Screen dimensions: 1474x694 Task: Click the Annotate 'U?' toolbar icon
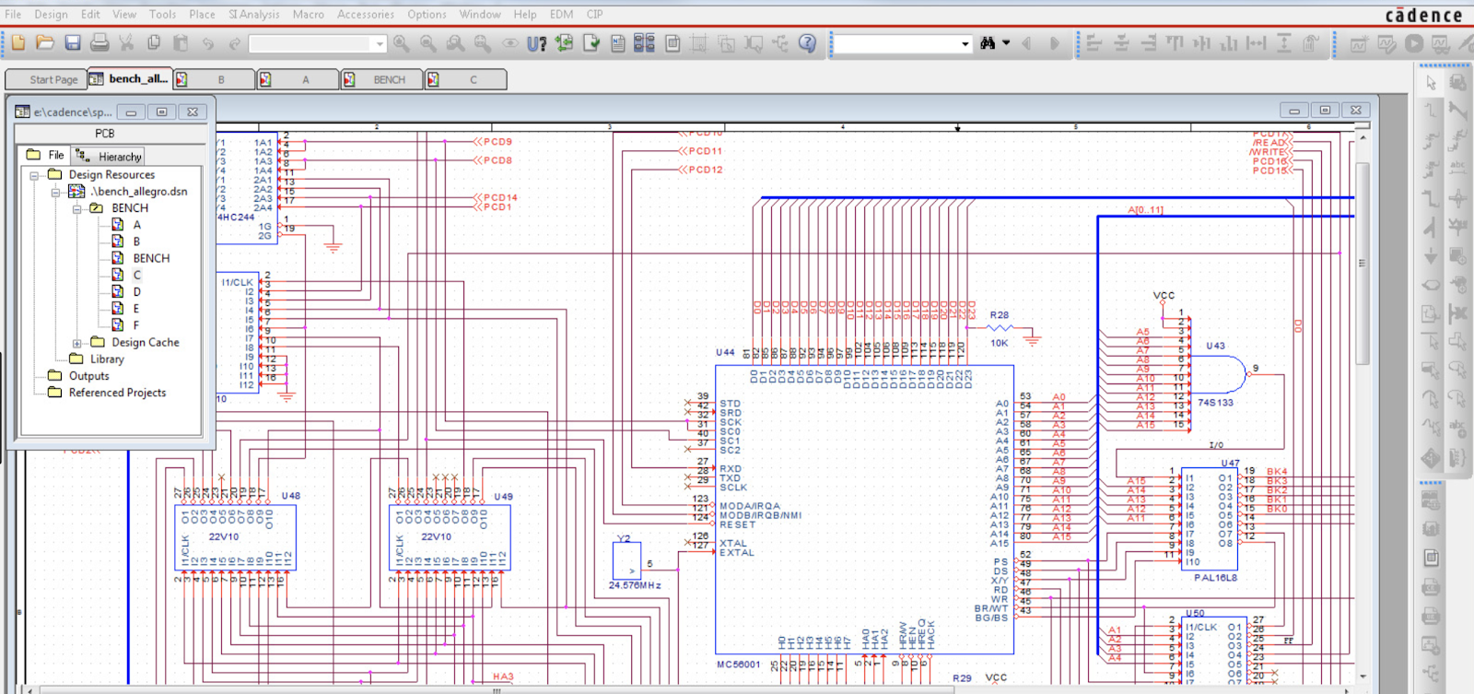click(536, 43)
